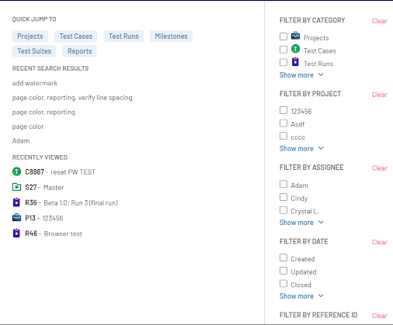Viewport: 393px width, 325px height.
Task: Click the green Test Cases icon in category filter
Action: coord(295,49)
